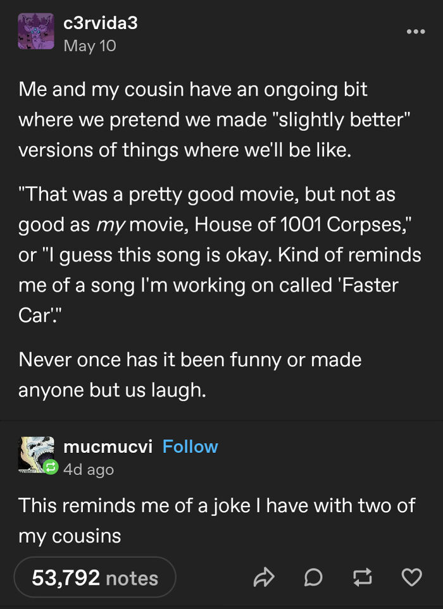Click c3rvida3's purple avatar image
The image size is (443, 609).
pos(36,30)
